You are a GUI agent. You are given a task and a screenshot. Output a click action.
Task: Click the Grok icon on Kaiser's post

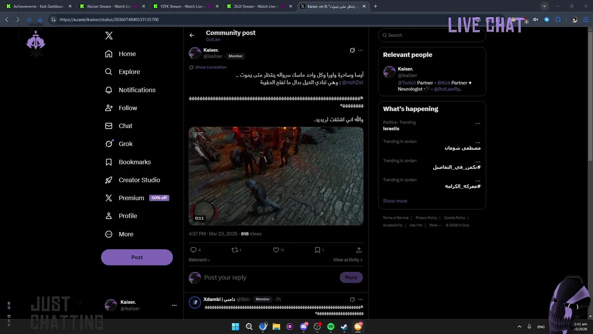click(x=352, y=50)
